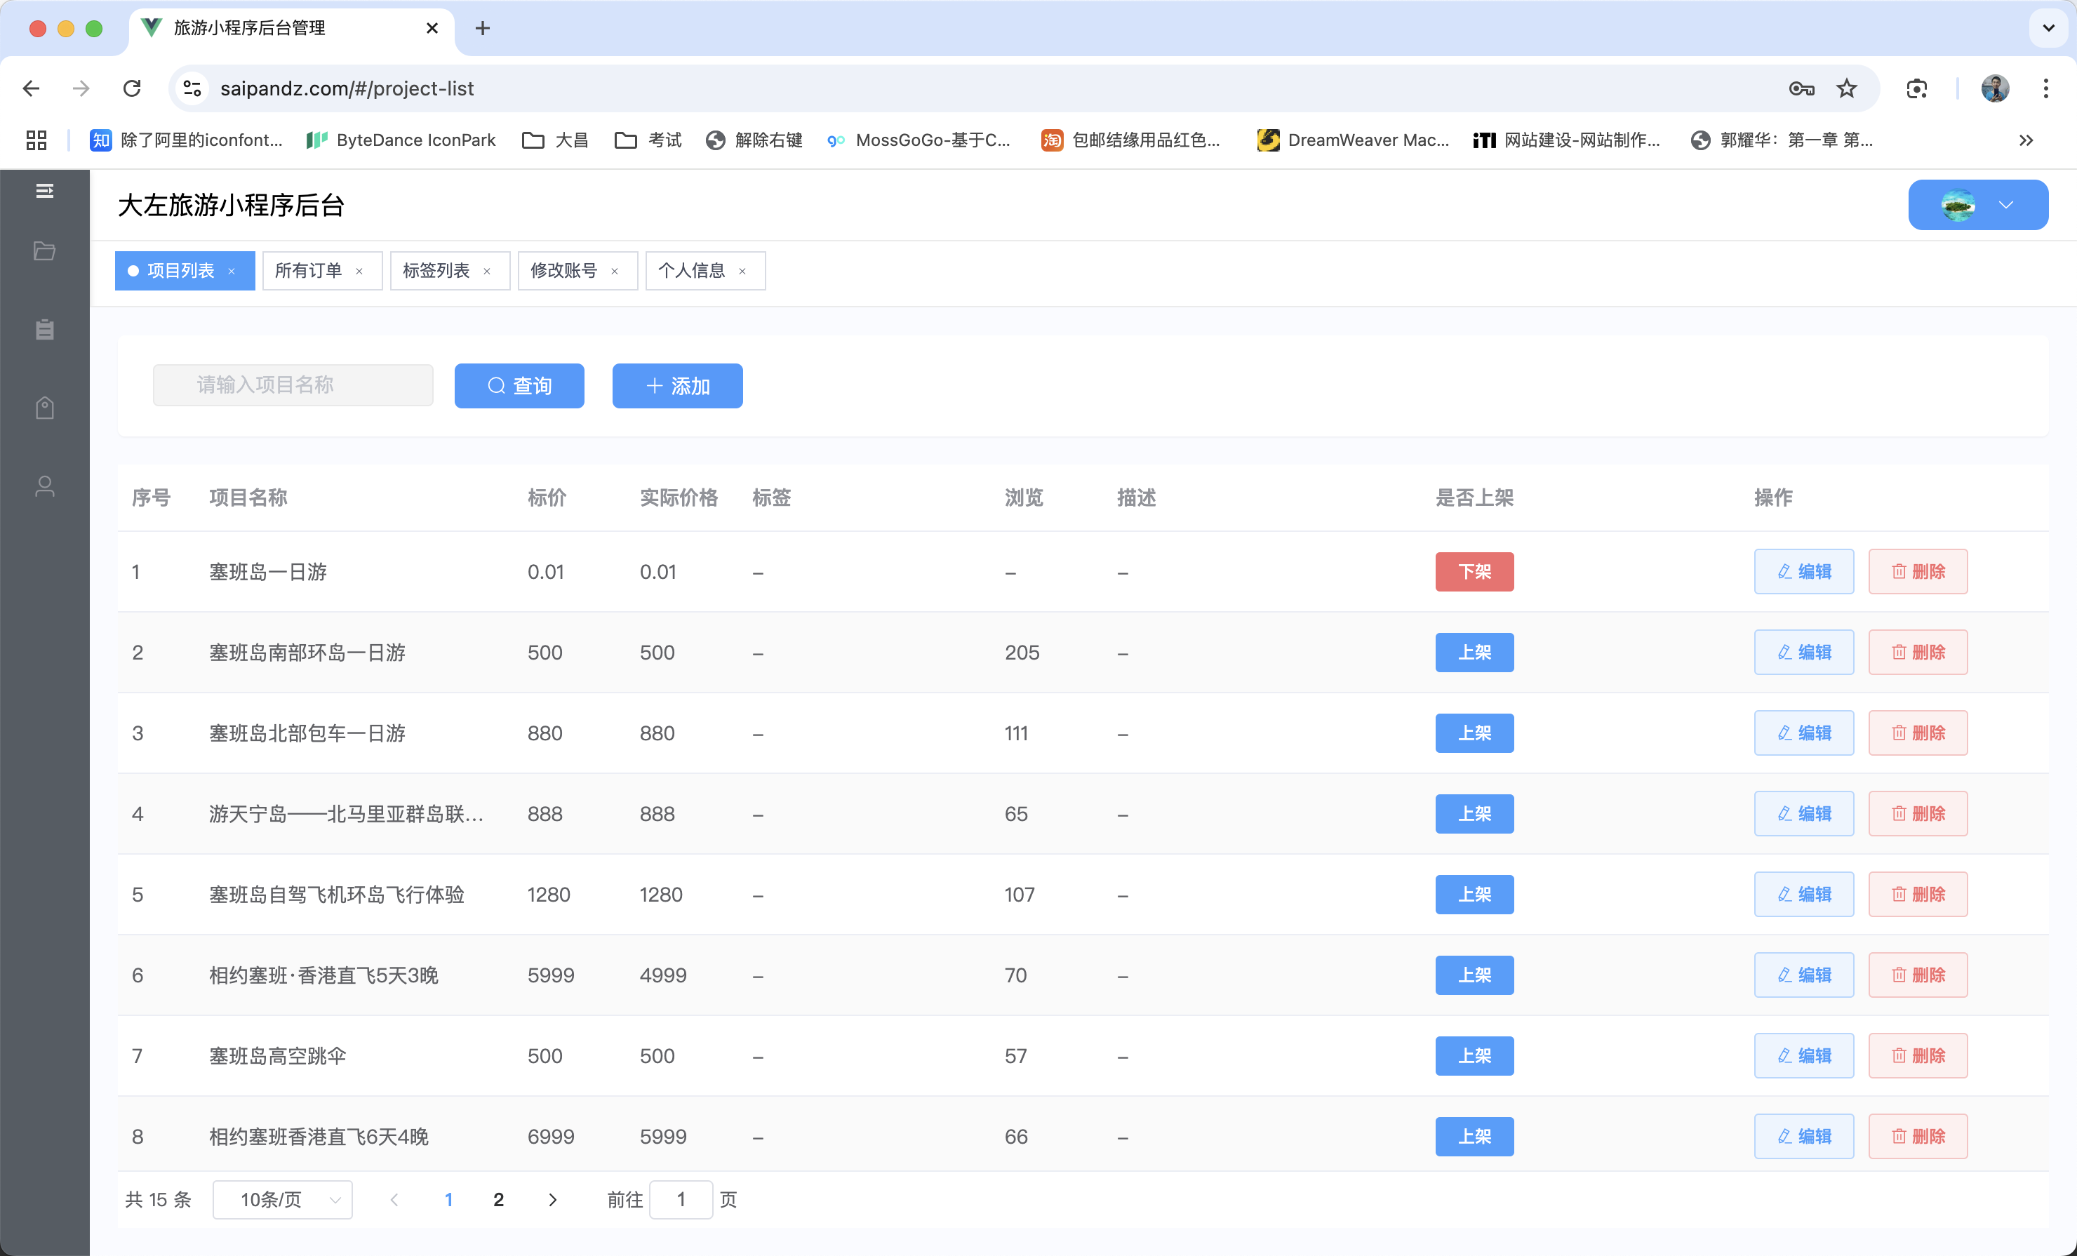Screen dimensions: 2077x1256
Task: Toggle 上架 status for 塞班岛北部包车一日游
Action: coord(1474,733)
